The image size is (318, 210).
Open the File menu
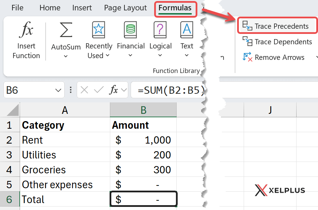pos(17,8)
